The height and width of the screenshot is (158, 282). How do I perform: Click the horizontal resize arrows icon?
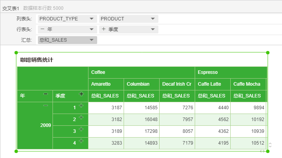[x=262, y=151]
